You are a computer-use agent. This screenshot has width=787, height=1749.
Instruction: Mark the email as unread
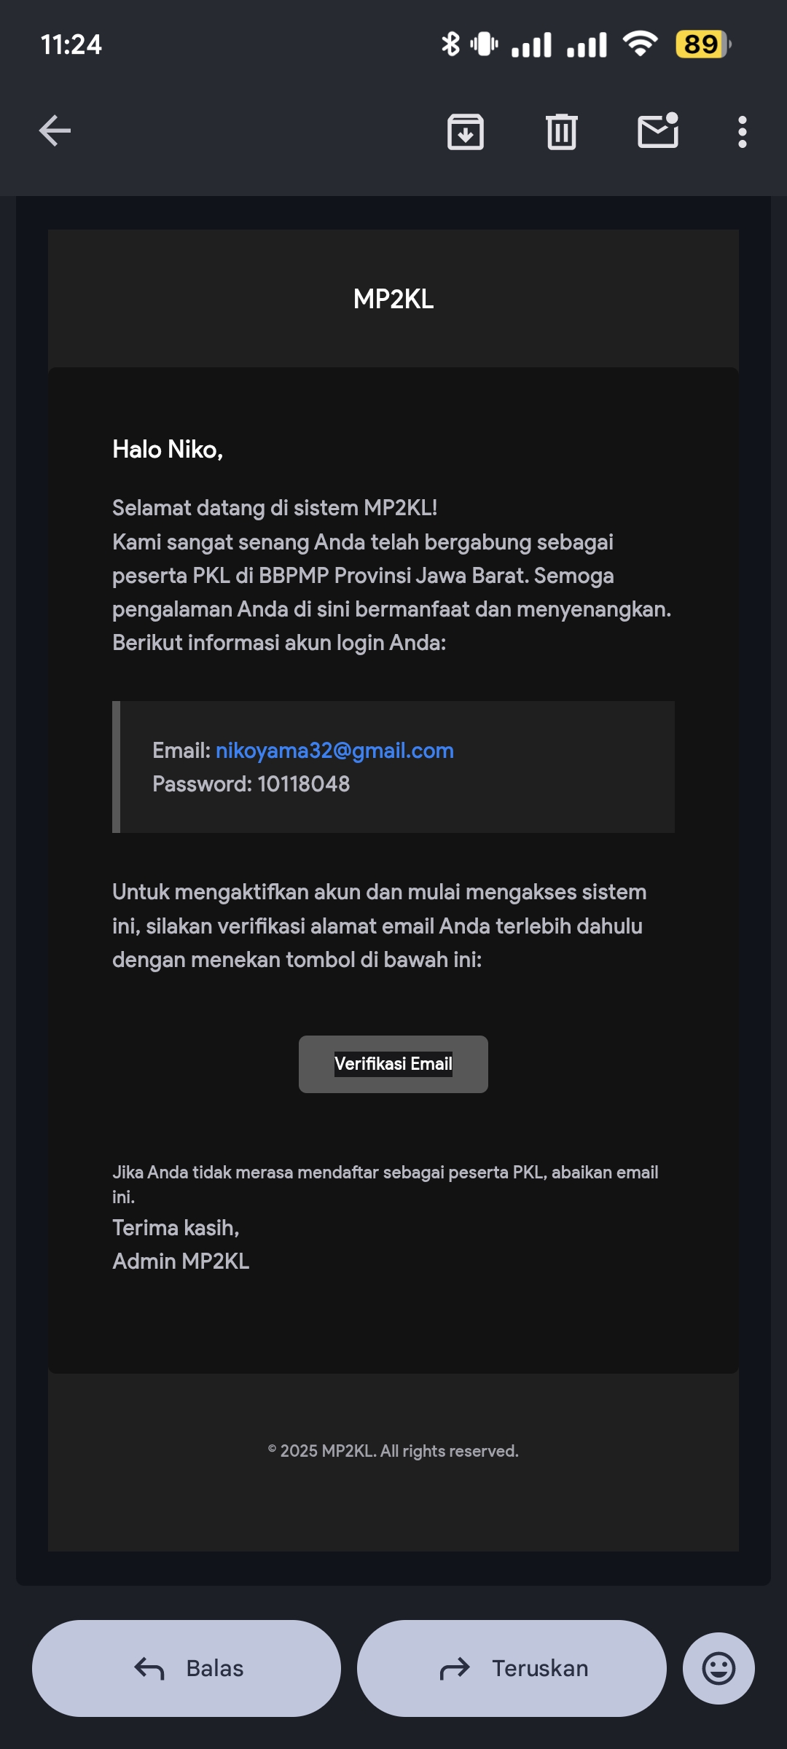[x=659, y=131]
